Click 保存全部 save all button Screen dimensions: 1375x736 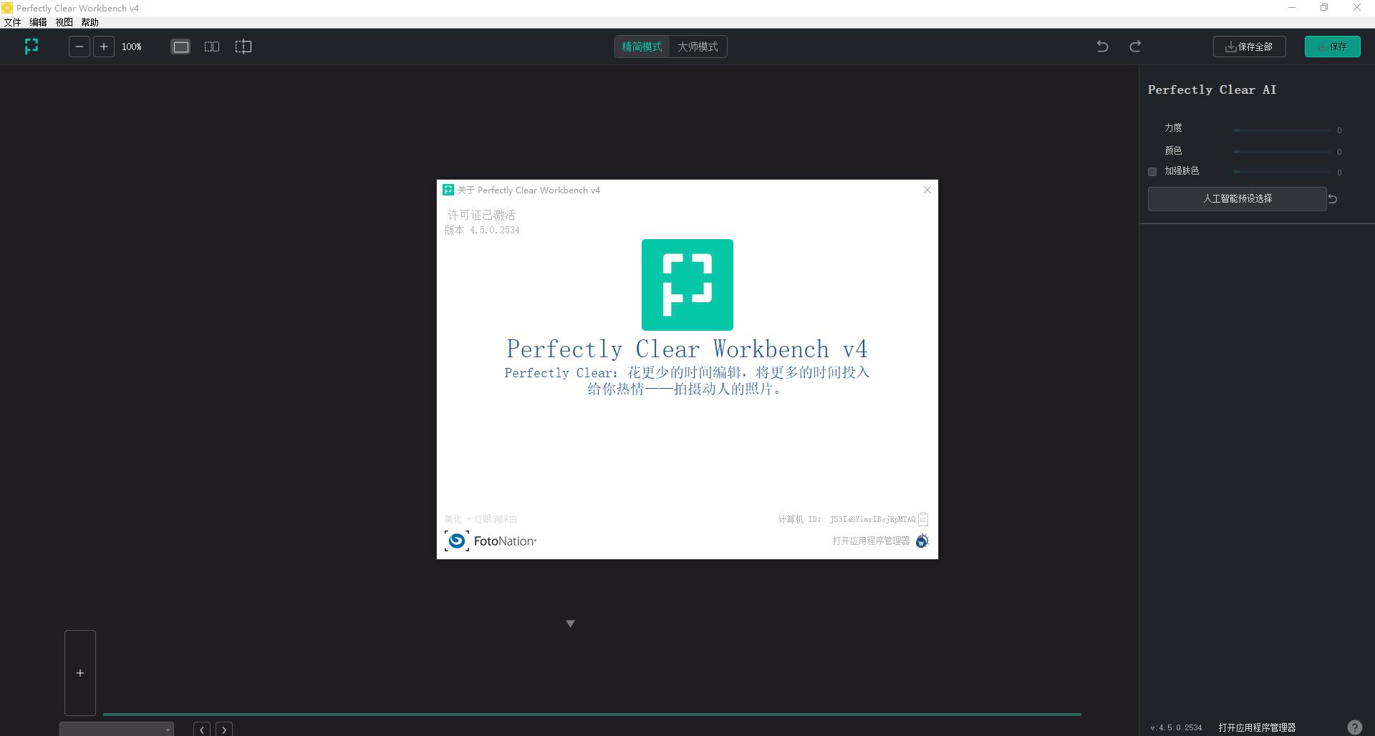1249,47
